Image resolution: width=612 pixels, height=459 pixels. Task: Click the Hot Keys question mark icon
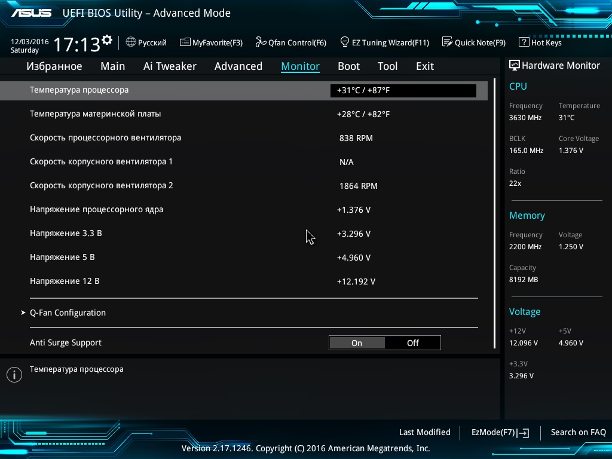point(524,42)
